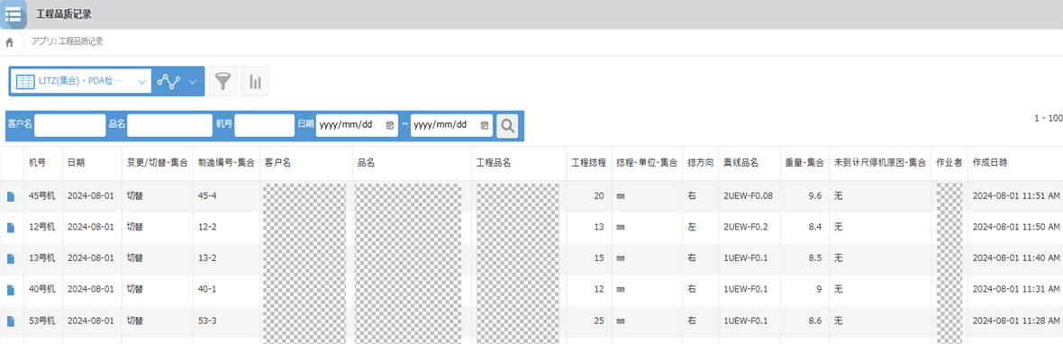The width and height of the screenshot is (1063, 344).
Task: Click cell 12-2 in 制造编号 column
Action: (x=207, y=228)
